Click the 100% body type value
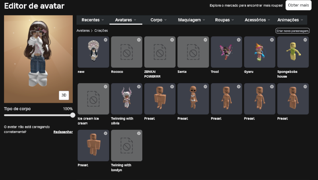This screenshot has height=180, width=318. (x=68, y=109)
